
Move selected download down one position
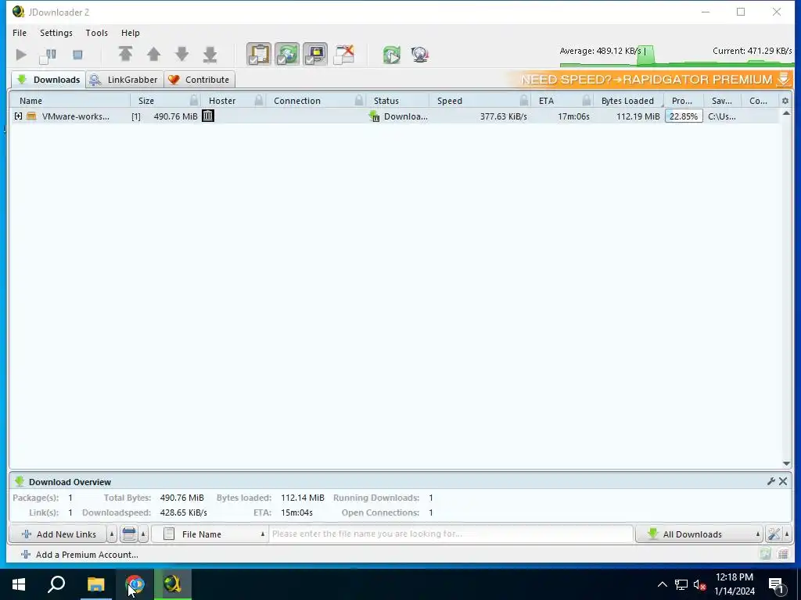click(x=181, y=54)
